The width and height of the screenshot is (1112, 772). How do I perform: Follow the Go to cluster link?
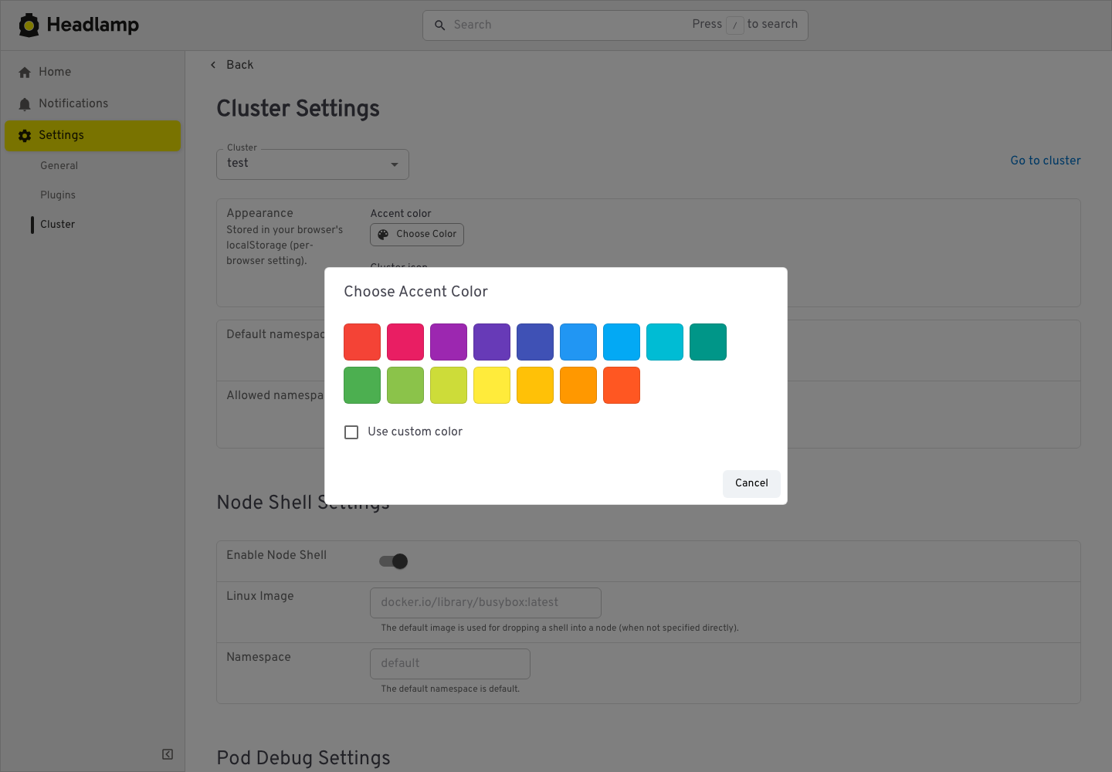click(1046, 161)
